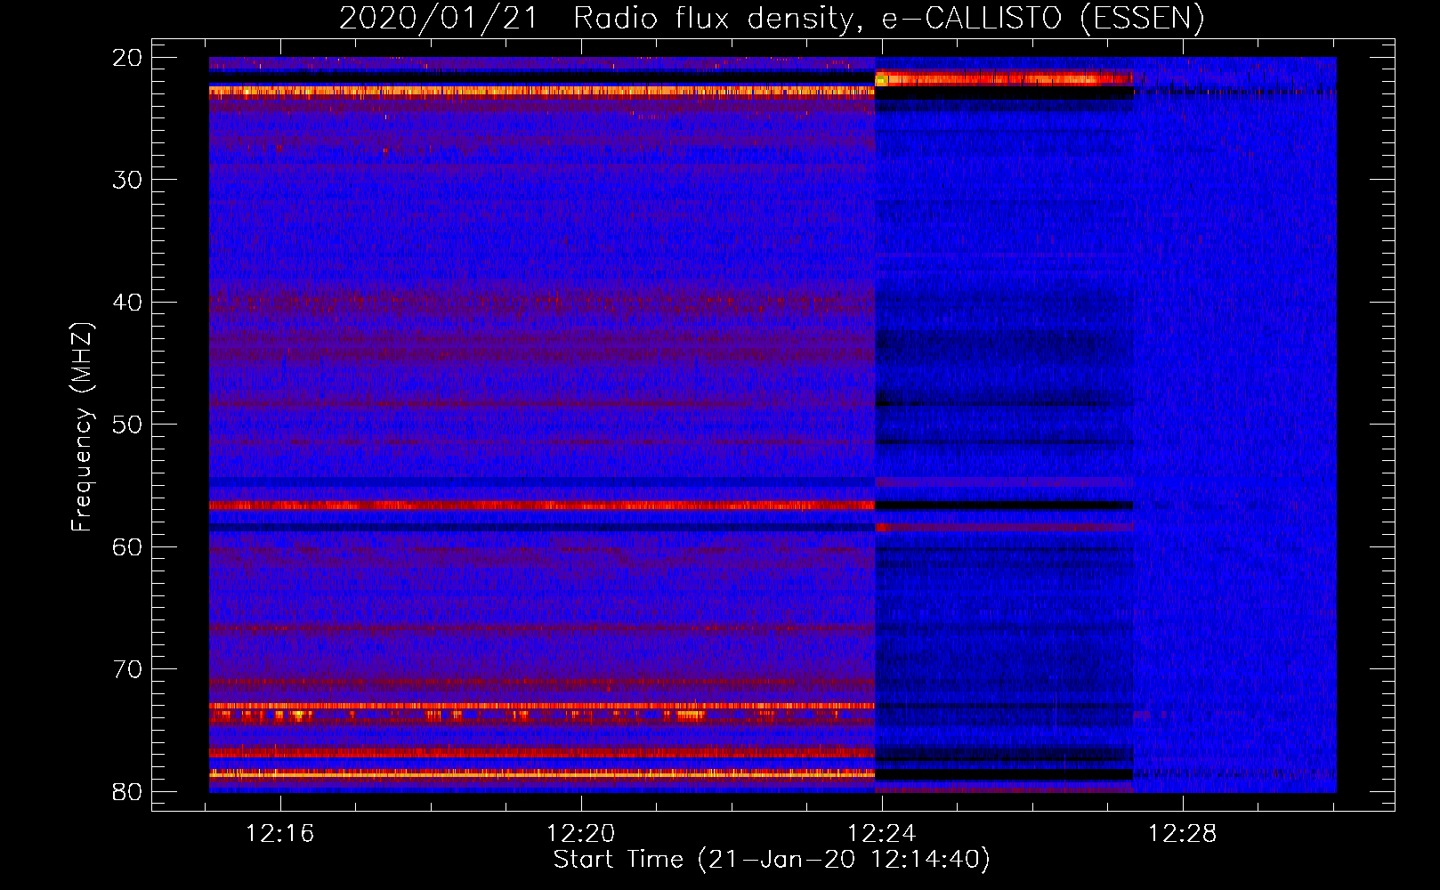Click the Start Time x-axis label
The image size is (1440, 890).
[x=772, y=860]
